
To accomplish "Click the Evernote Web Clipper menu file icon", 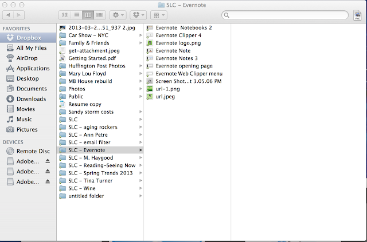I will pos(150,74).
